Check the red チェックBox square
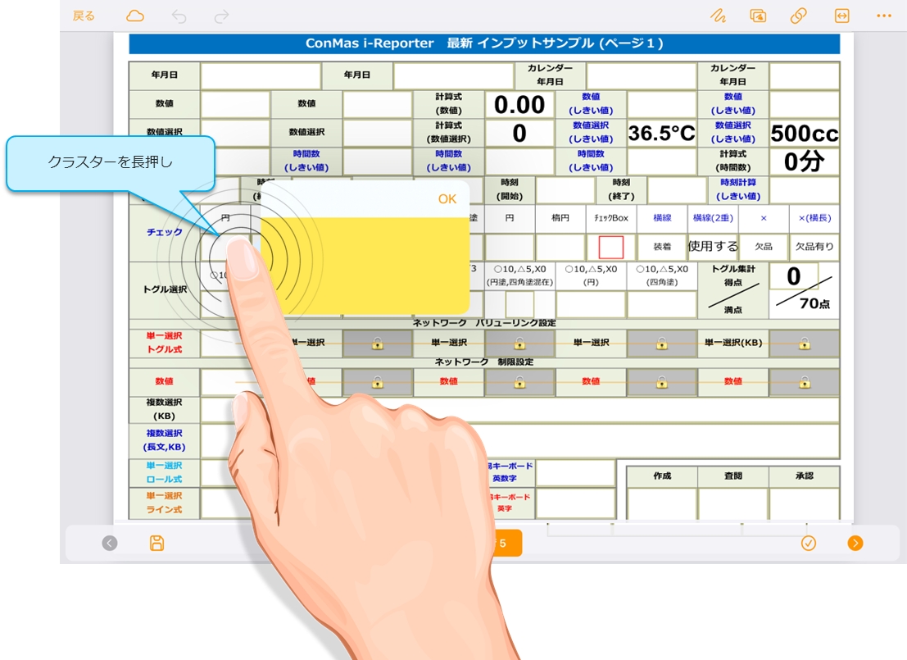The image size is (907, 660). (x=611, y=247)
